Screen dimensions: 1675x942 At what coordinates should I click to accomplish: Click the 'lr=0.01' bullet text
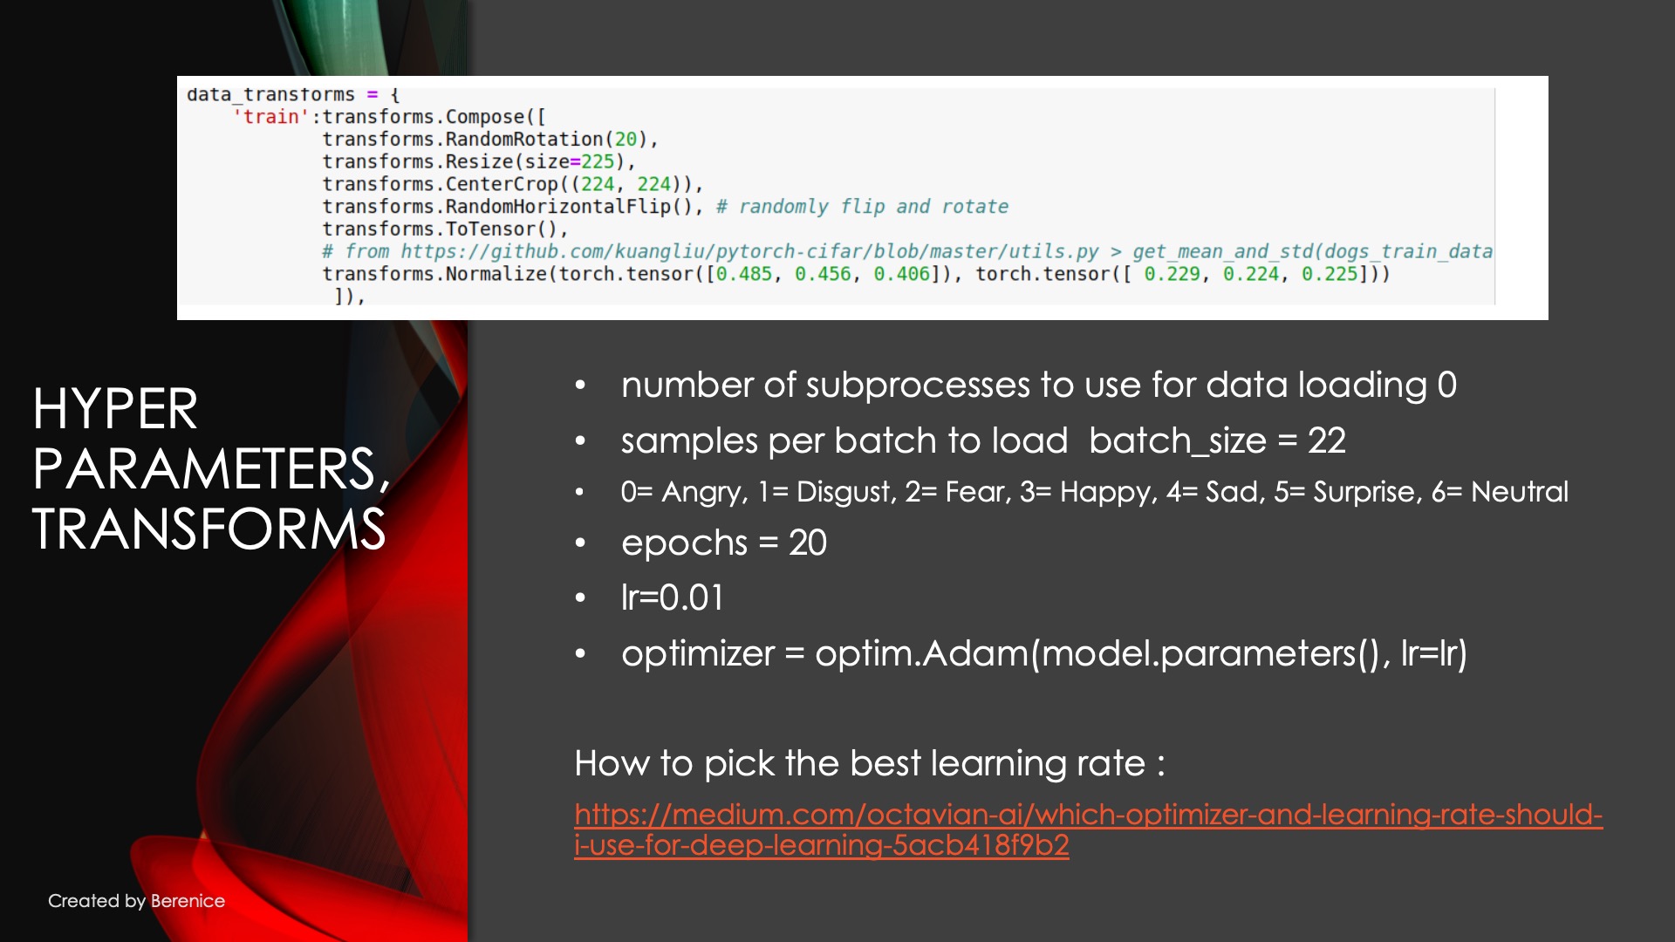point(672,598)
